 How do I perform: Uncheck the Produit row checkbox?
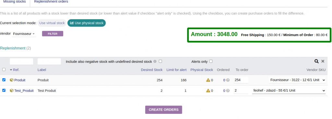click(x=4, y=80)
